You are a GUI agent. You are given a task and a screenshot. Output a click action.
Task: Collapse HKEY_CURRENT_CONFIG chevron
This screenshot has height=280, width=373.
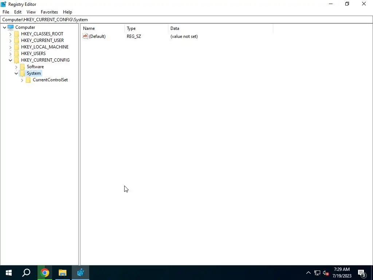(10, 60)
